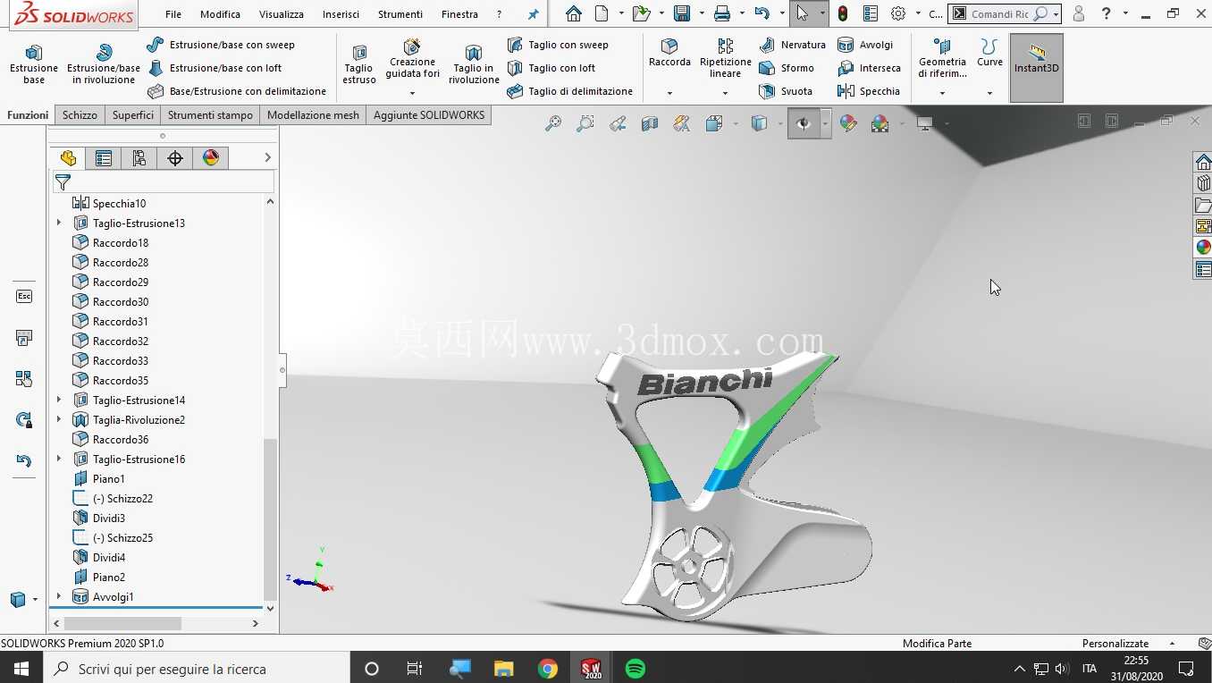Open the Raccorda dropdown arrow
The height and width of the screenshot is (683, 1212).
click(669, 93)
